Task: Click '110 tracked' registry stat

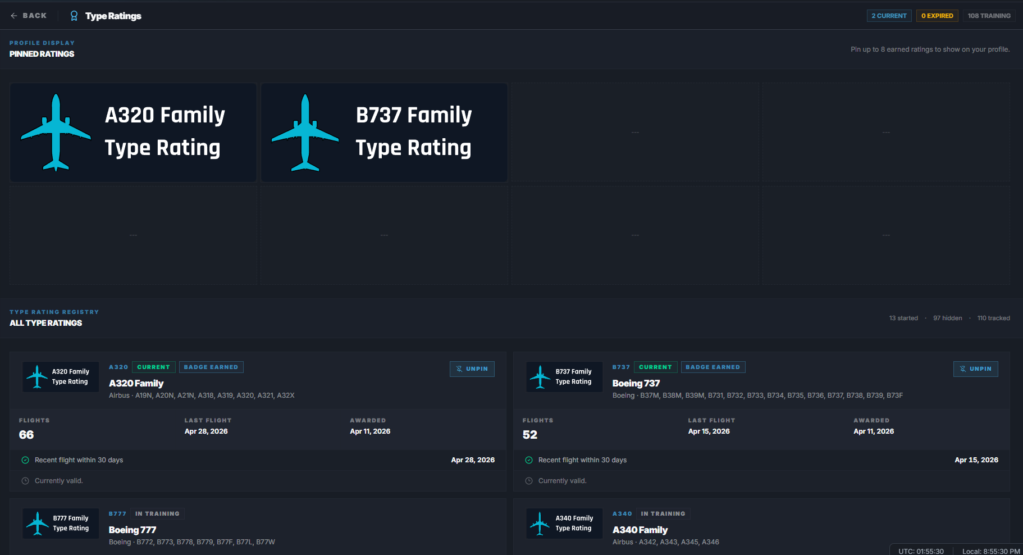Action: tap(994, 318)
